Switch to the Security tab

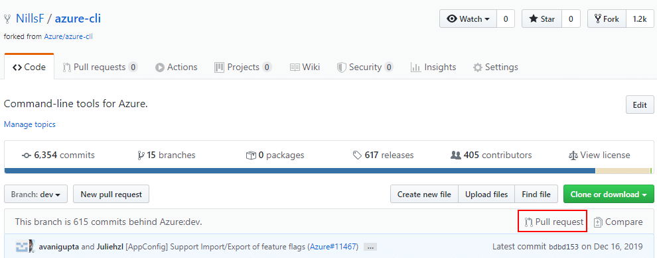point(366,67)
